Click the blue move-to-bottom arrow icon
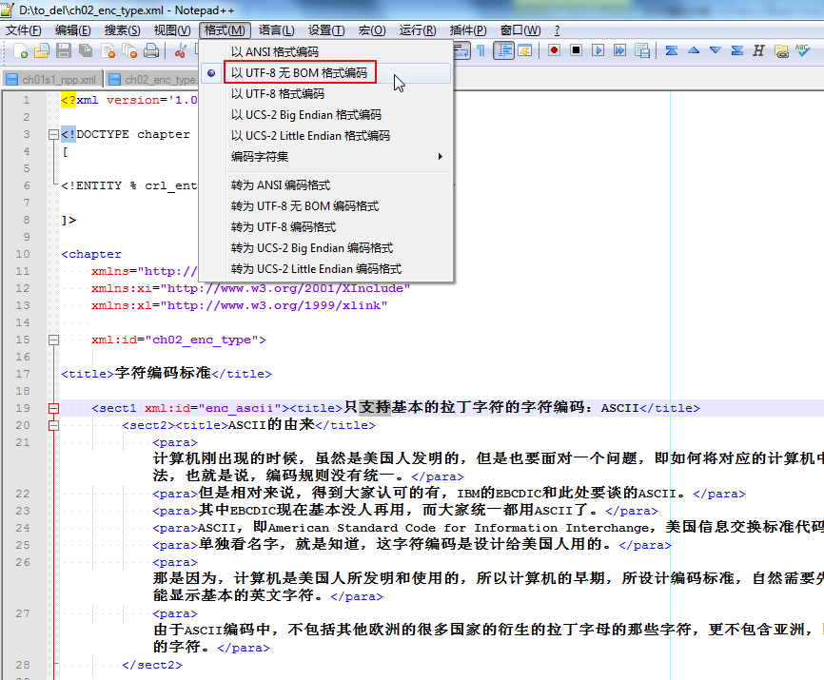The image size is (824, 680). click(737, 50)
